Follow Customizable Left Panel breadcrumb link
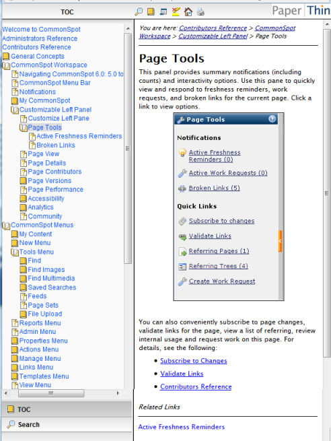Viewport: 331px width, 441px height. [x=213, y=36]
